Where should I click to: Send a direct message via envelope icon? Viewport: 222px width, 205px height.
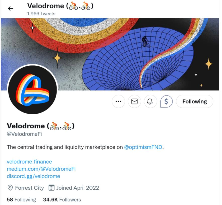point(134,101)
